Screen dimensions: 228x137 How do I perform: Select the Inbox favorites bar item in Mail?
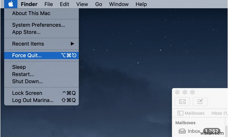point(219,113)
